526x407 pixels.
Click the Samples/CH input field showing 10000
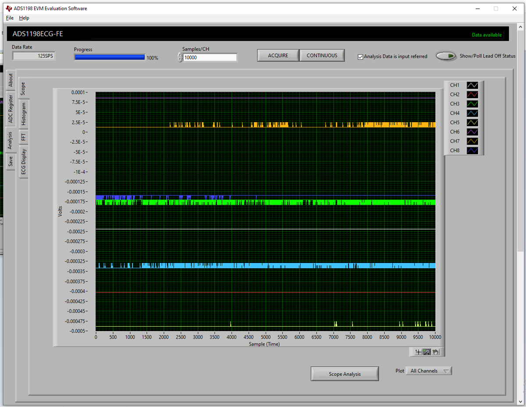tap(210, 57)
